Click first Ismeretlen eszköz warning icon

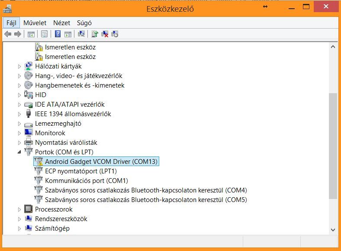click(x=39, y=47)
